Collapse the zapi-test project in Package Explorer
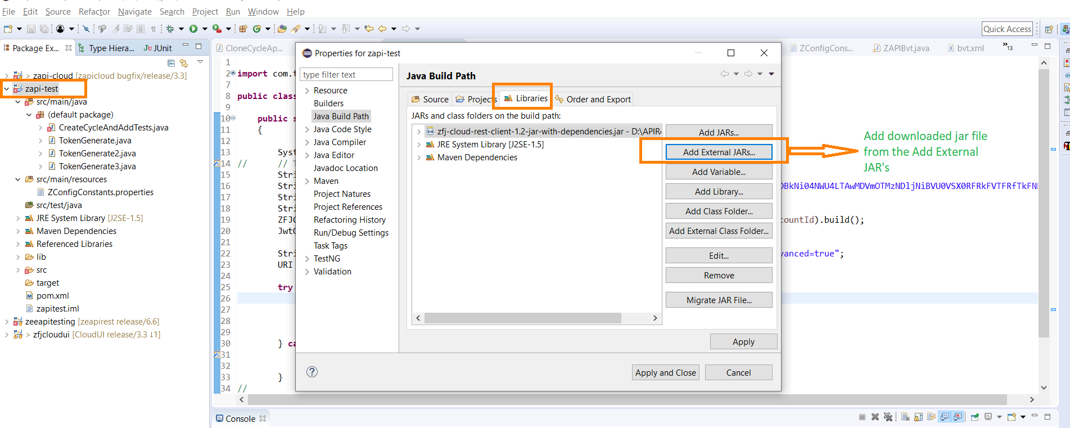 6,89
